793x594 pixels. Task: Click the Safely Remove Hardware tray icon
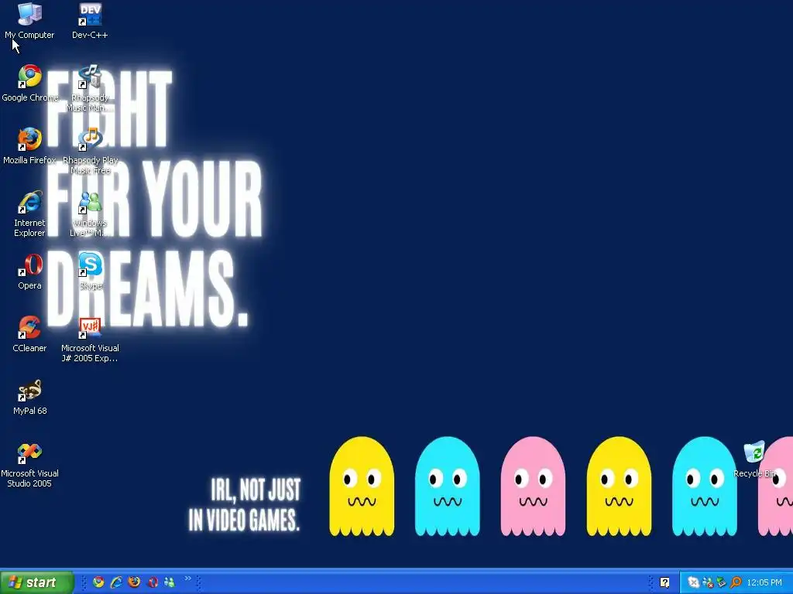722,583
